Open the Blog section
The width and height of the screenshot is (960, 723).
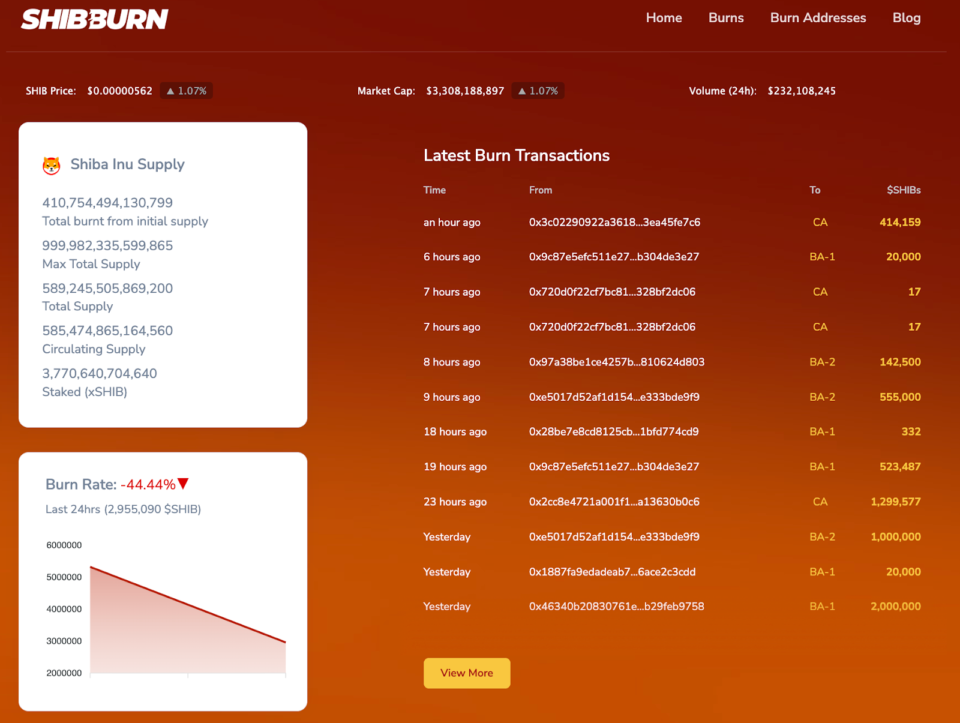pos(906,18)
